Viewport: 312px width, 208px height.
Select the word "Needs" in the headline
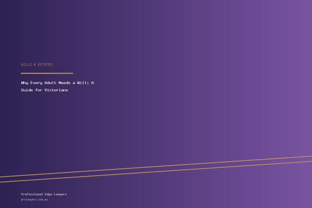tap(64, 83)
